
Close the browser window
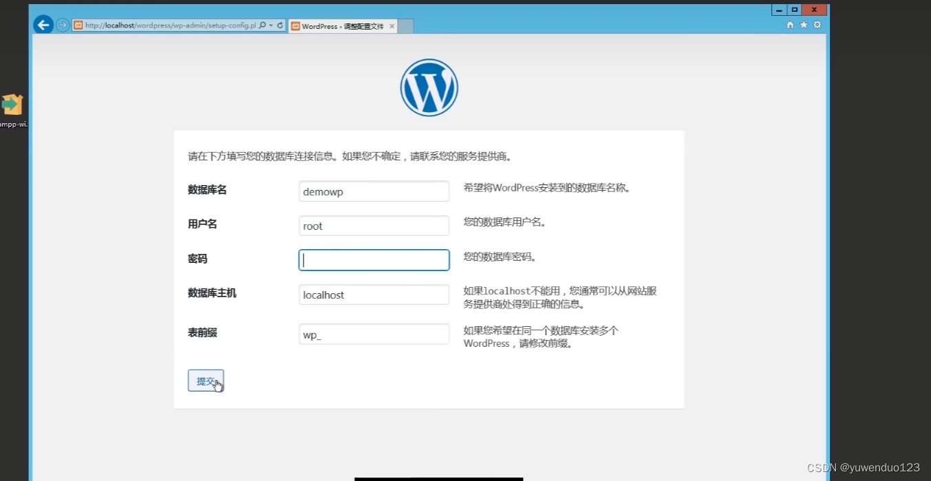click(x=814, y=10)
